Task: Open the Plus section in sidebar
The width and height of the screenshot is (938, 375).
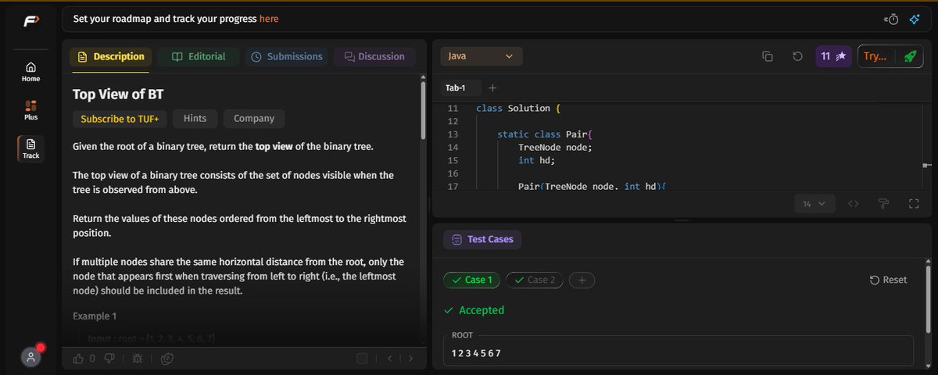Action: pos(30,110)
